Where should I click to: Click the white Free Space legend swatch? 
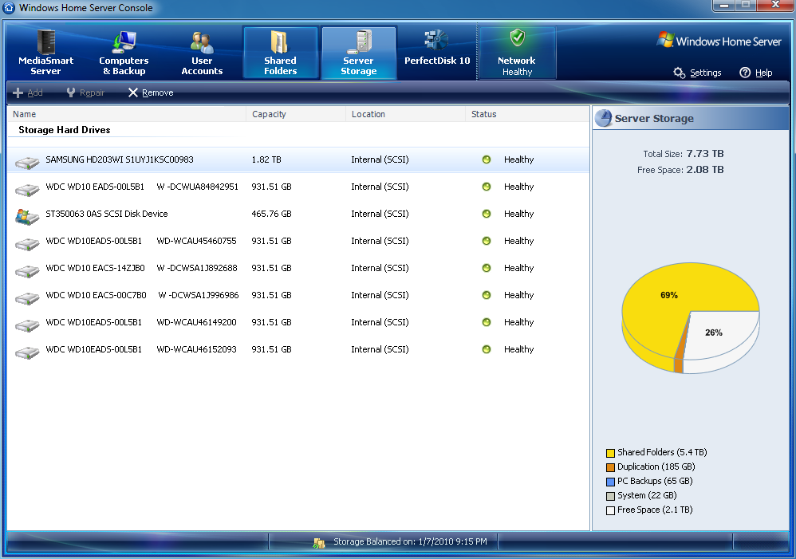610,510
